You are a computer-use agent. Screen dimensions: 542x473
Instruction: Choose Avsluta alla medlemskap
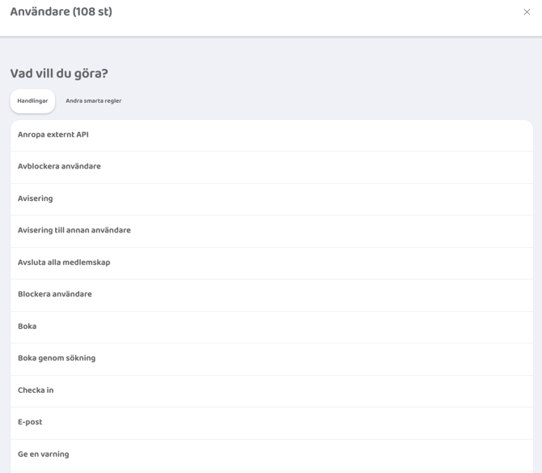tap(64, 262)
